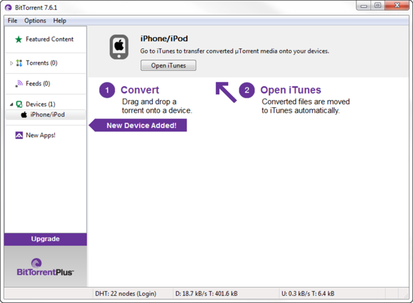Click the purple New Apps icon

pyautogui.click(x=19, y=135)
